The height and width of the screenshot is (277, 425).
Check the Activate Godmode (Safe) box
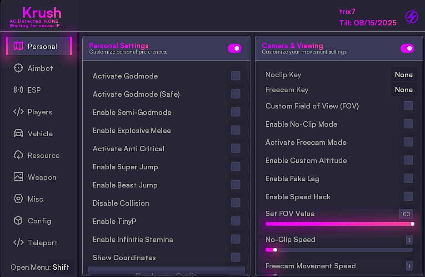coord(235,94)
